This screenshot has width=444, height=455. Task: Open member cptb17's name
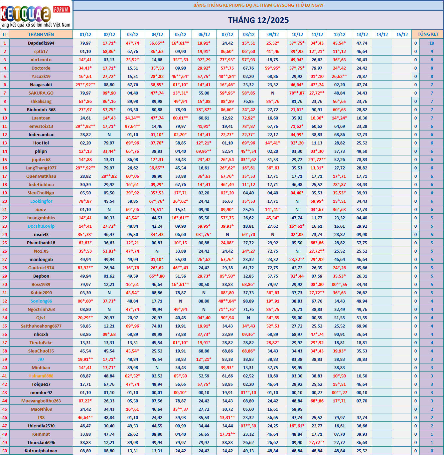click(41, 51)
